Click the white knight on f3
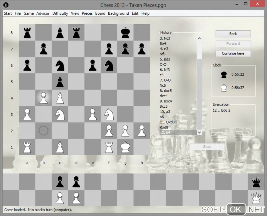This screenshot has width=267, height=216. 109,114
